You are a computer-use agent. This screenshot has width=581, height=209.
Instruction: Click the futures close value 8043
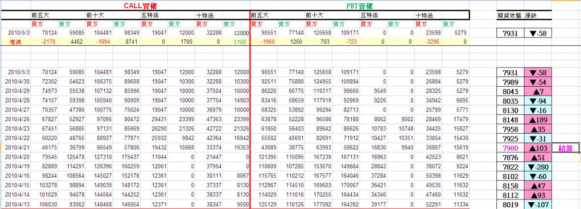(511, 92)
